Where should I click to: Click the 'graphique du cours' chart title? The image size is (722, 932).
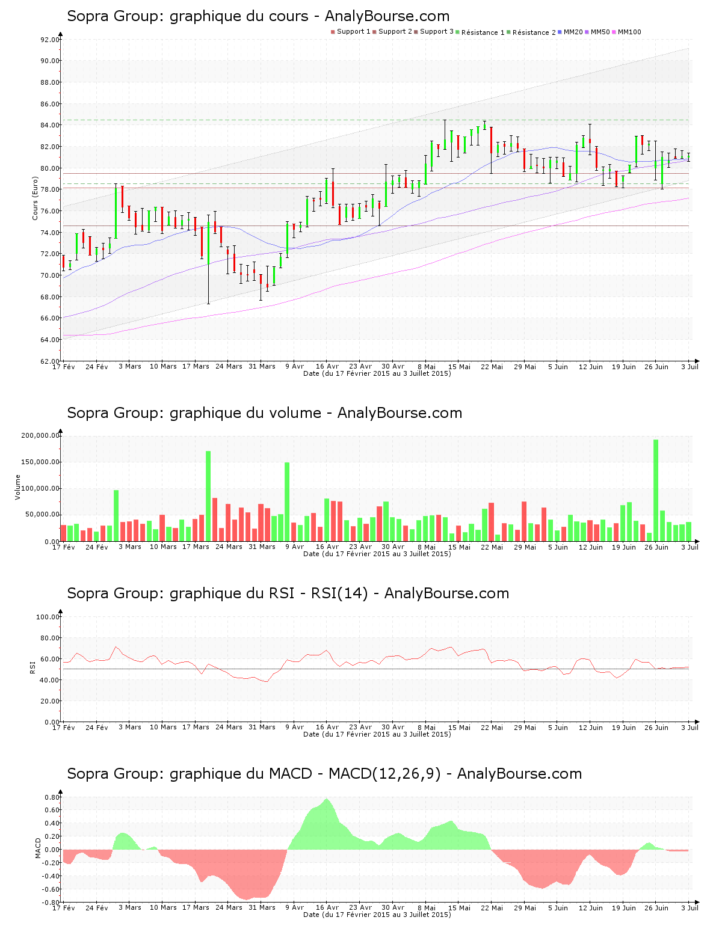[x=258, y=16]
